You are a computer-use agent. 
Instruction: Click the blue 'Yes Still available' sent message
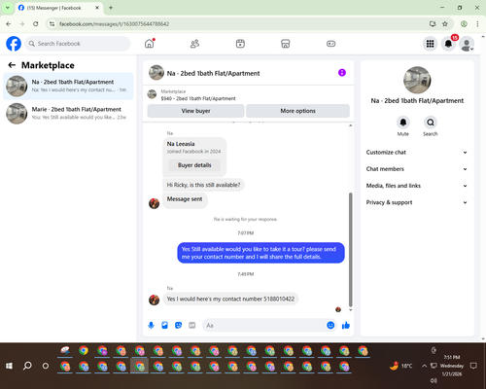click(x=260, y=253)
